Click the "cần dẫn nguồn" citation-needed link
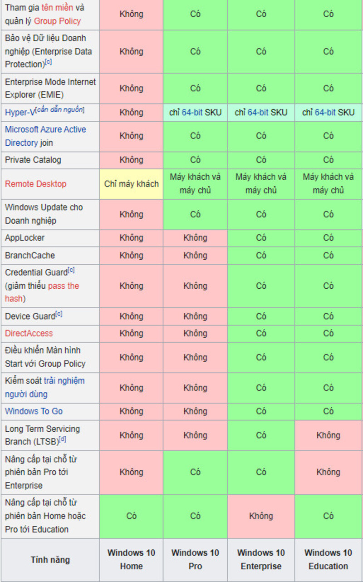 pyautogui.click(x=60, y=109)
